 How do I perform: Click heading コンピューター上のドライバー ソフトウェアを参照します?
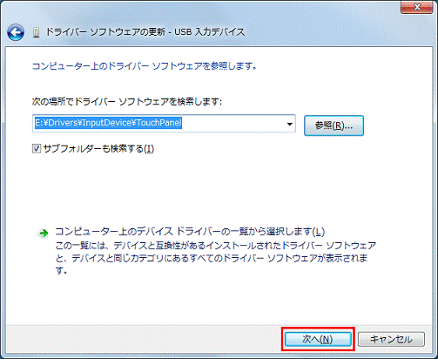click(x=144, y=66)
